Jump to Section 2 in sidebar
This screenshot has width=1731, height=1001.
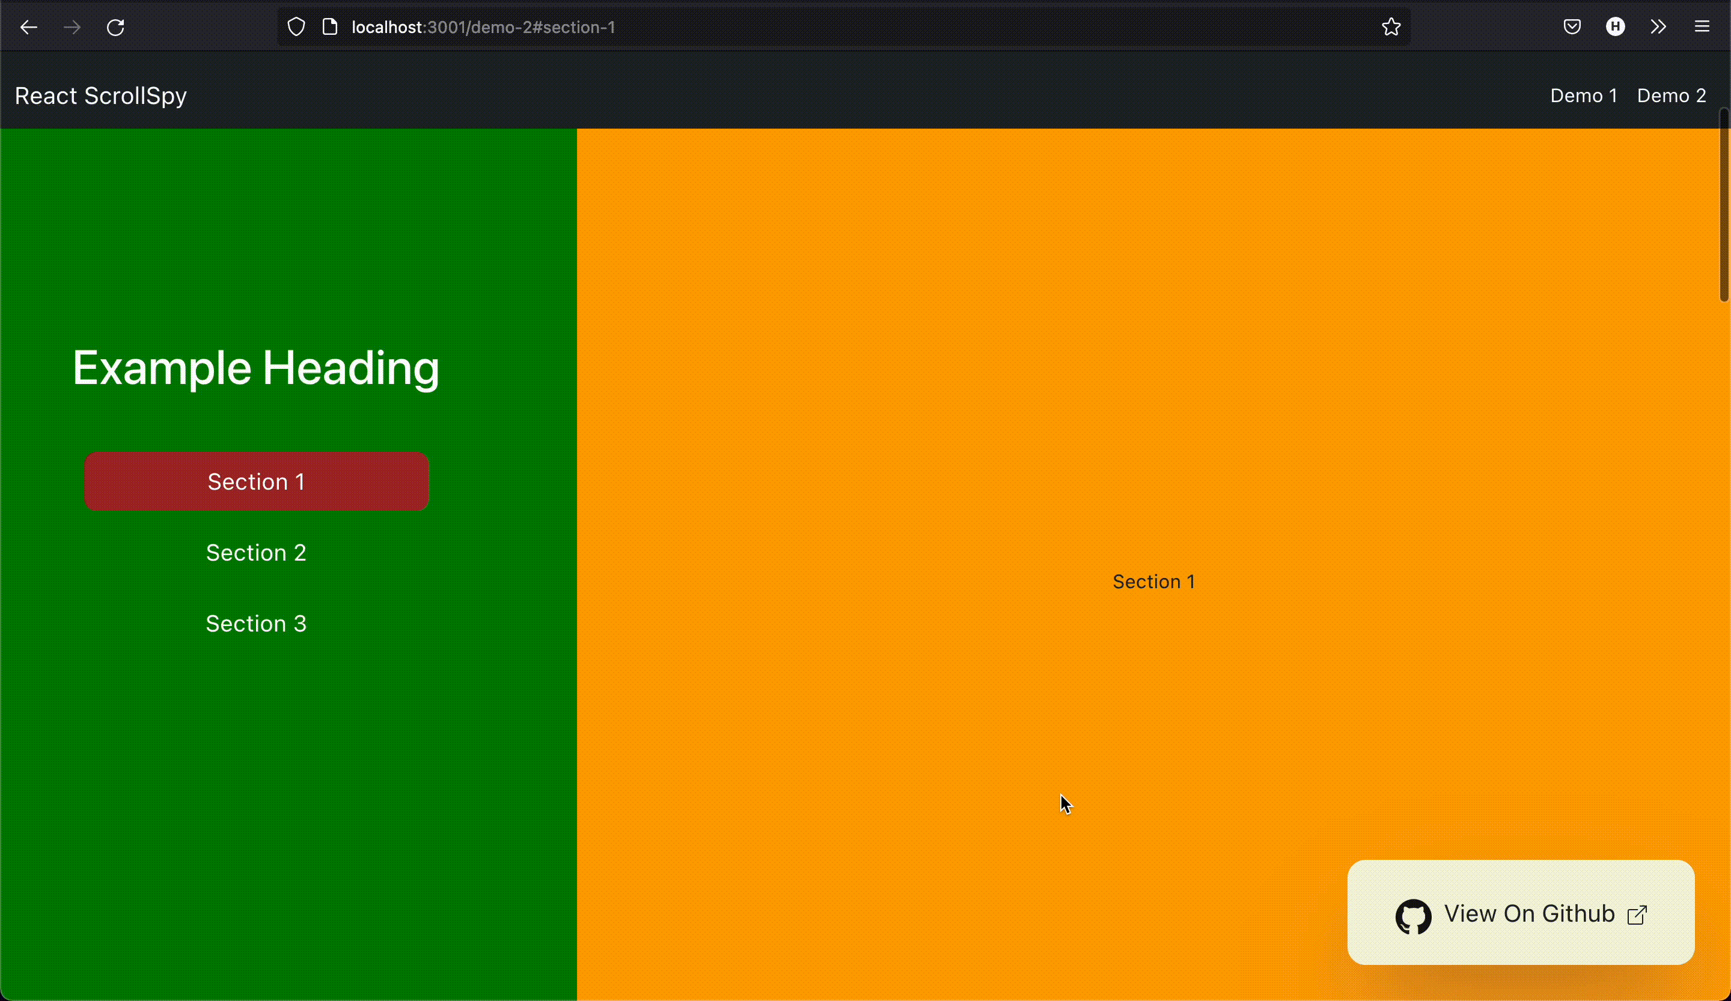(256, 553)
